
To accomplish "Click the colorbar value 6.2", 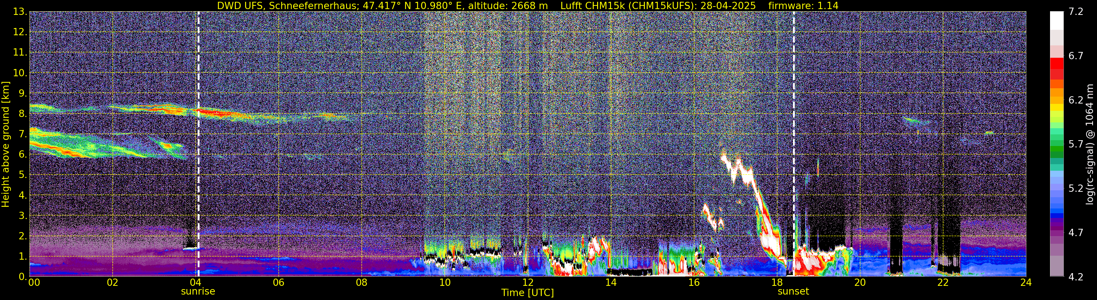I will 1075,100.
